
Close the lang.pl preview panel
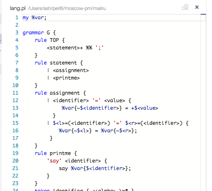click(x=197, y=7)
